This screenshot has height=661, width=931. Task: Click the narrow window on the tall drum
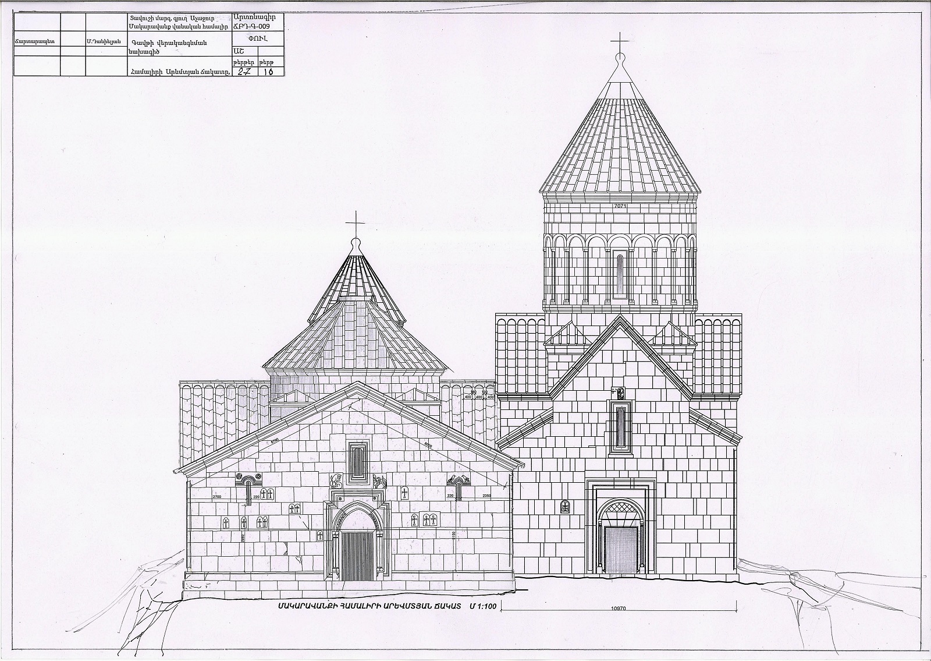(619, 275)
